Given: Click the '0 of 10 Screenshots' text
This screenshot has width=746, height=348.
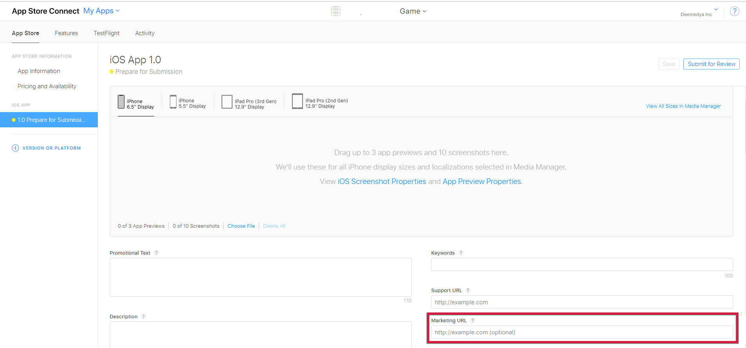Looking at the screenshot, I should [x=196, y=226].
